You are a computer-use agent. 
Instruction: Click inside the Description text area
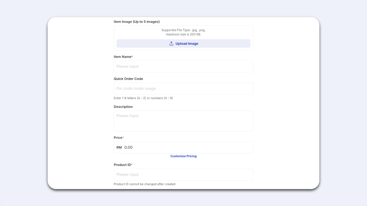[183, 121]
